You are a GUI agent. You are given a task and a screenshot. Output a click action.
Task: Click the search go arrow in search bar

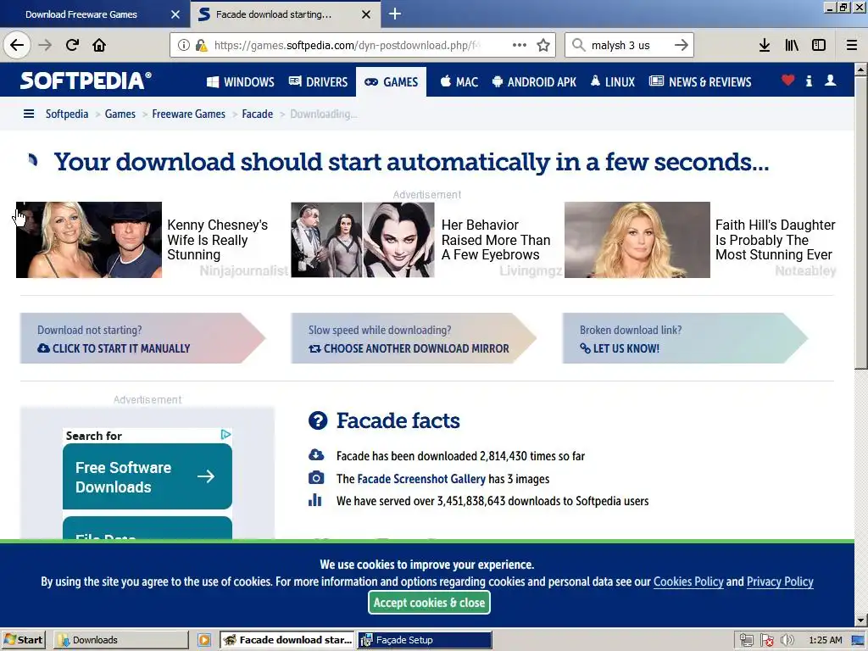pyautogui.click(x=682, y=46)
